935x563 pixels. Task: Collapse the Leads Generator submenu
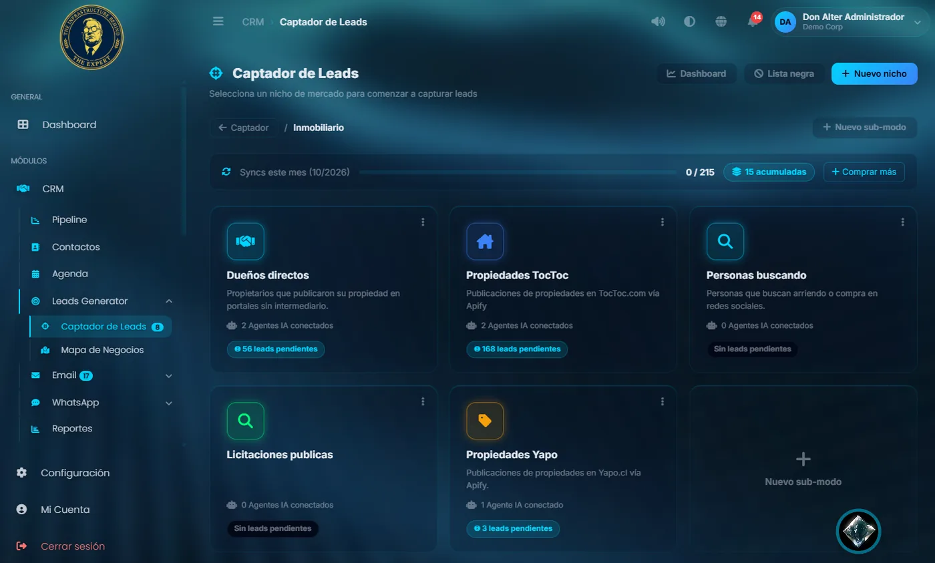click(168, 301)
